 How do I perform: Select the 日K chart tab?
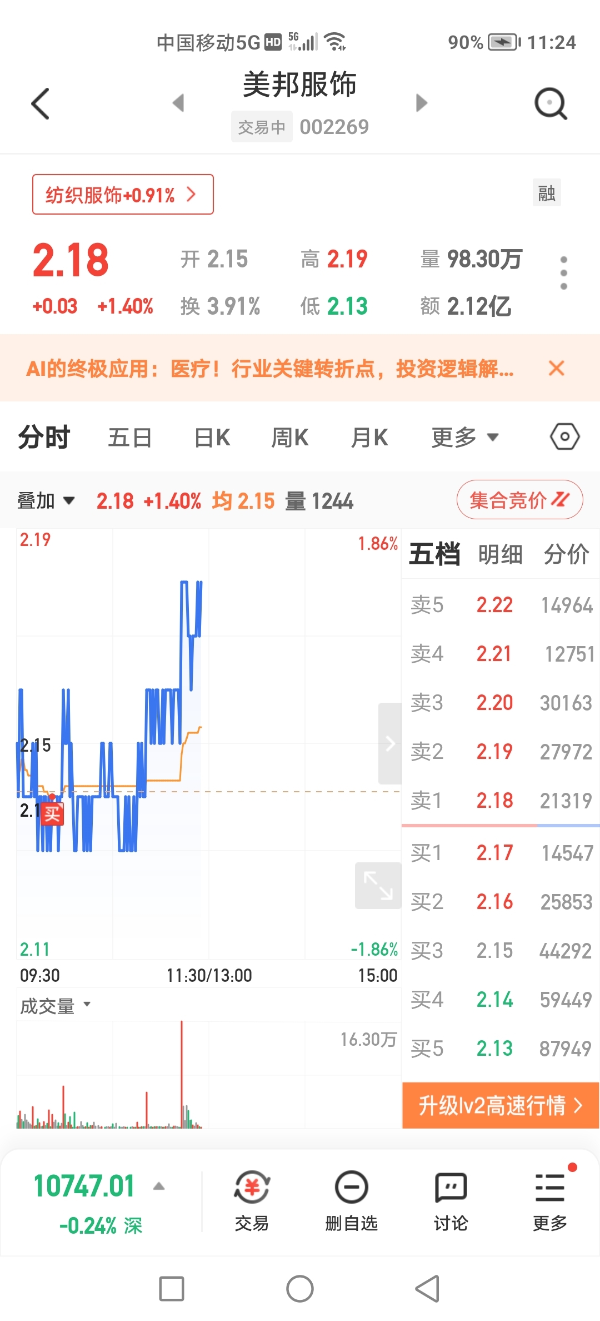(x=212, y=437)
